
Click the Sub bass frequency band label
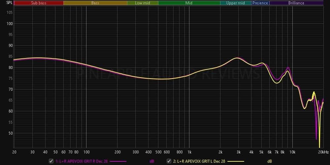(39, 3)
